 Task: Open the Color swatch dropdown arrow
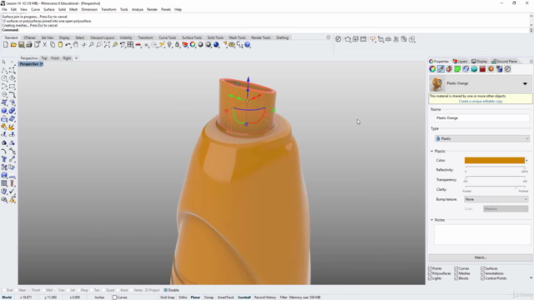click(x=526, y=161)
